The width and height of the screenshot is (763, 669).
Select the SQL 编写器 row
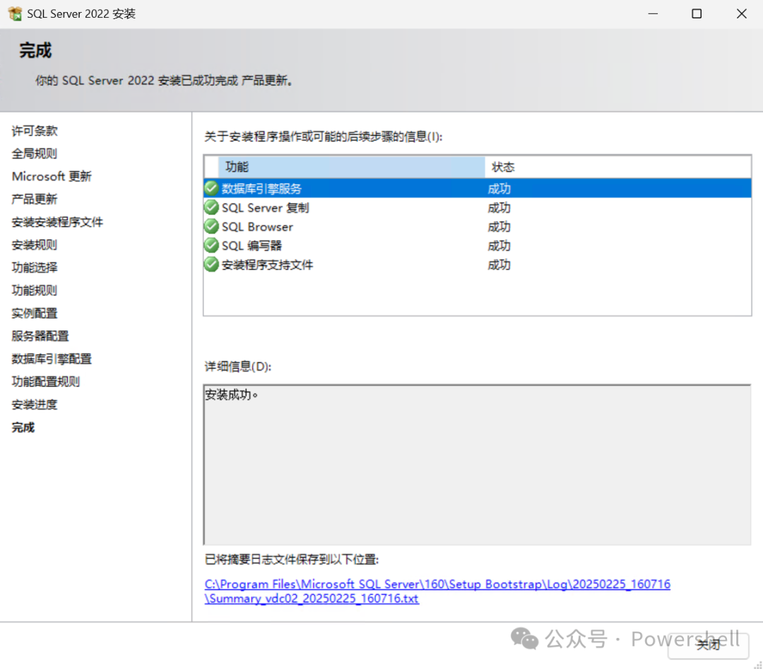click(478, 245)
